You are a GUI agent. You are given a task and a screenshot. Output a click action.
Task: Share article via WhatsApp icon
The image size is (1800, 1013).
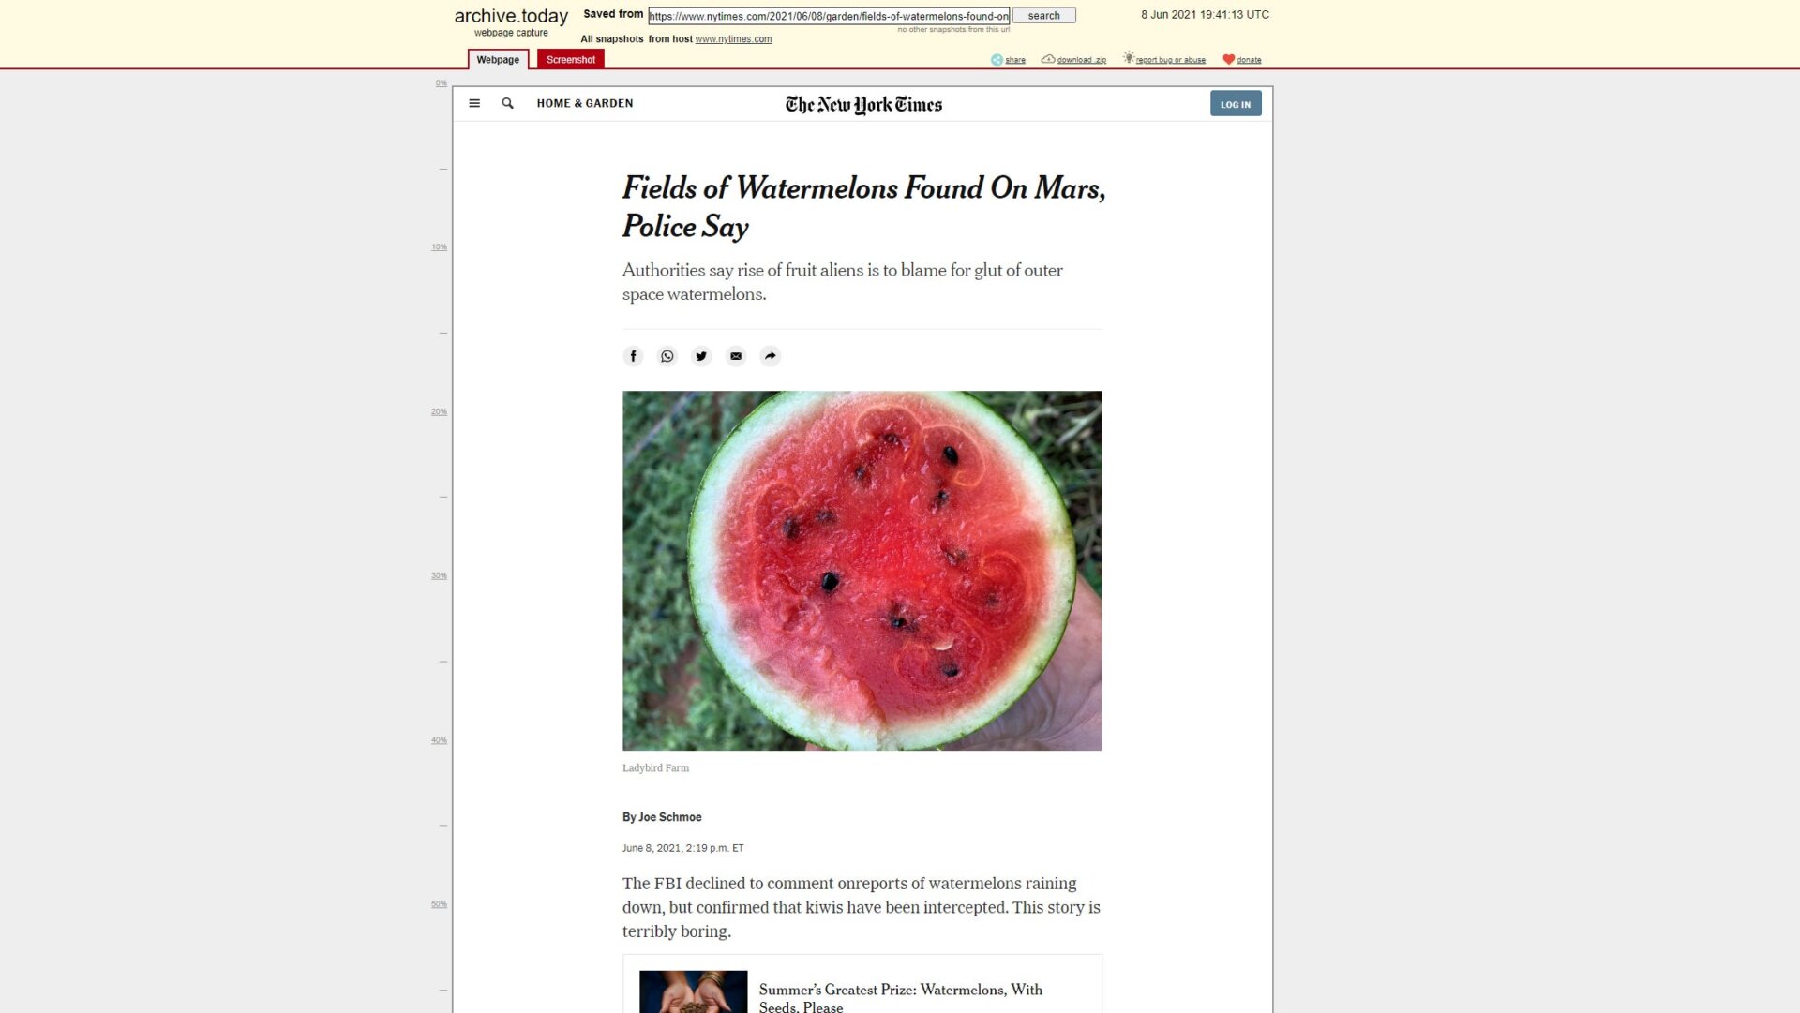click(x=667, y=356)
